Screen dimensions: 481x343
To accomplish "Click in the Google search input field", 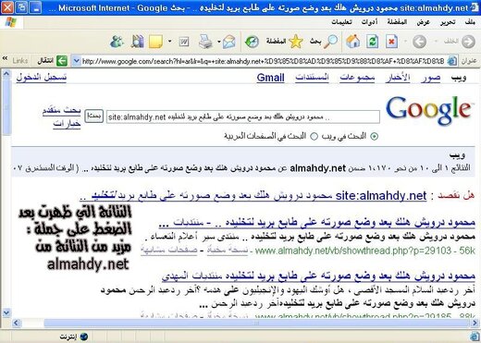I will (243, 117).
